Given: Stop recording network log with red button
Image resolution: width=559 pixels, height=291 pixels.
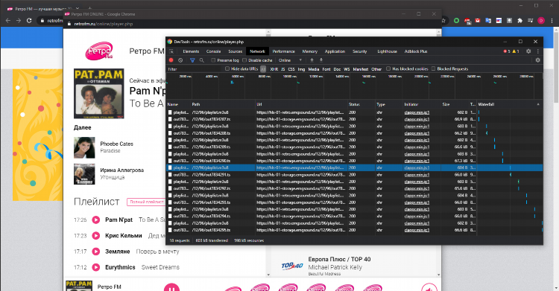Looking at the screenshot, I should click(171, 60).
